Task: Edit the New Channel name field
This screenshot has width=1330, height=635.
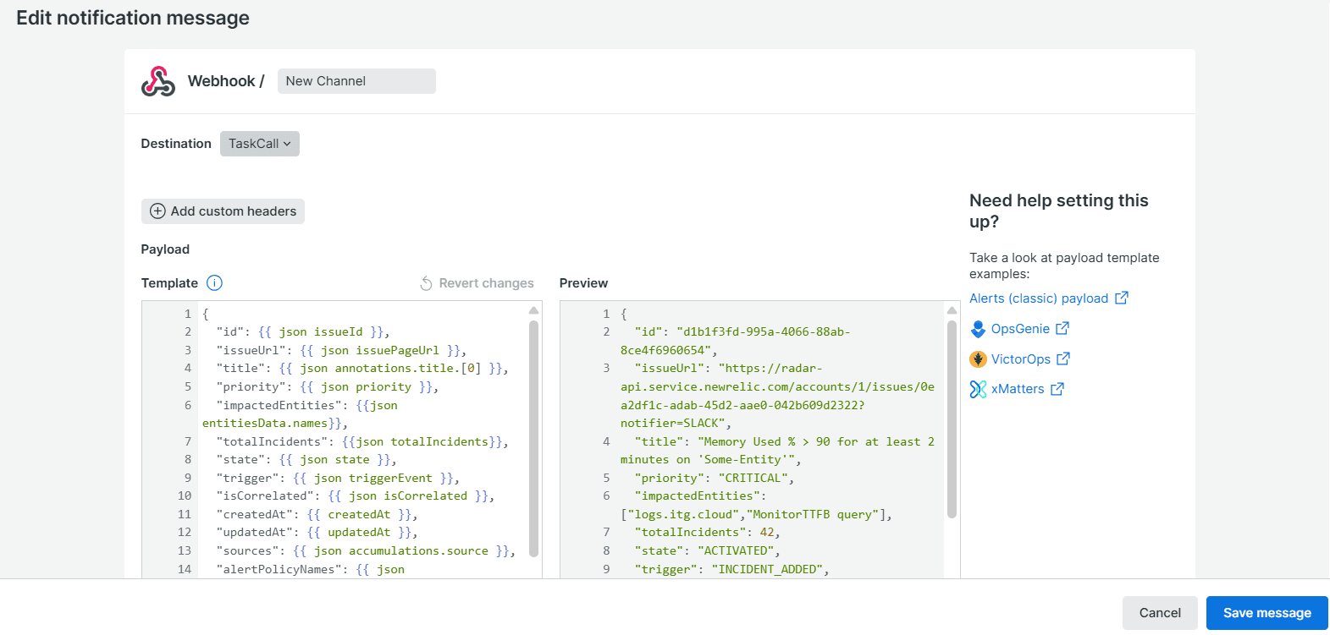Action: click(x=356, y=81)
